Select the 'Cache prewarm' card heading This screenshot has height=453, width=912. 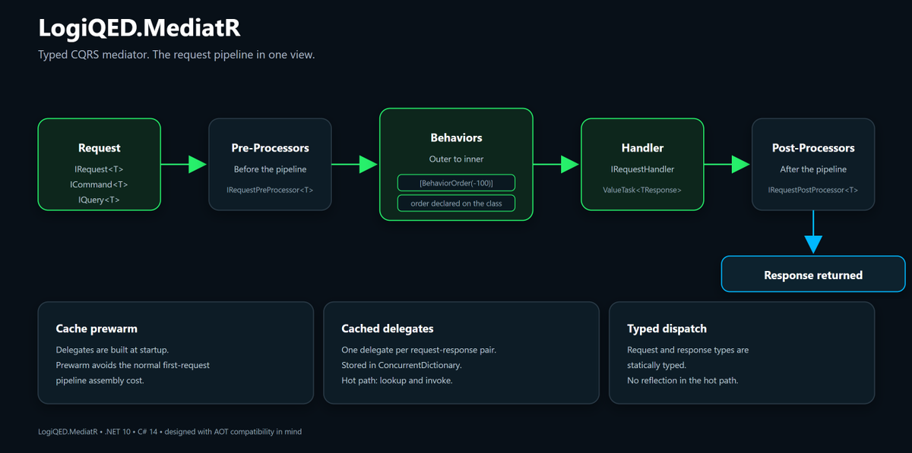tap(97, 329)
